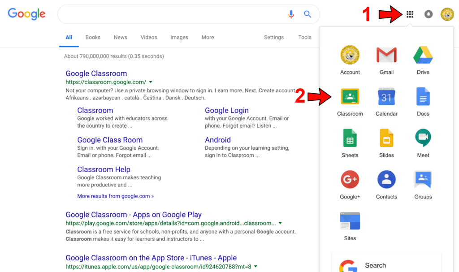
Task: Open the Classroom sitelink
Action: [95, 110]
